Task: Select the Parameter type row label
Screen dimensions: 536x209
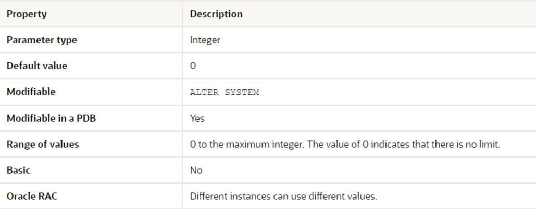Action: (x=42, y=40)
